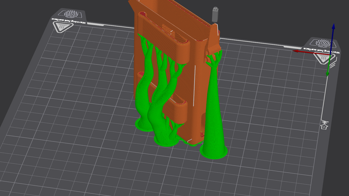Click the branch tips of right tree support

[x=213, y=57]
